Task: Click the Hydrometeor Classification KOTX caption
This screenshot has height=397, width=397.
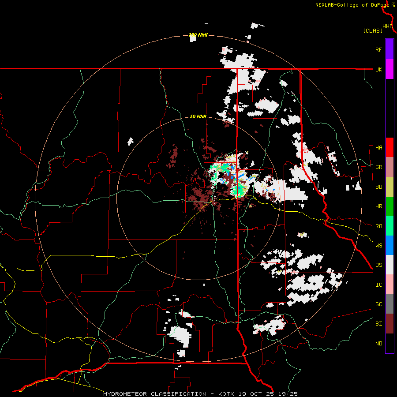Action: coord(201,394)
